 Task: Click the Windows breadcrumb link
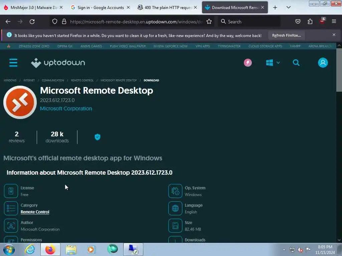tap(10, 80)
